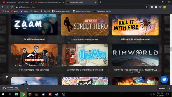Click Show all downloads button
This screenshot has width=172, height=97.
coord(162,88)
